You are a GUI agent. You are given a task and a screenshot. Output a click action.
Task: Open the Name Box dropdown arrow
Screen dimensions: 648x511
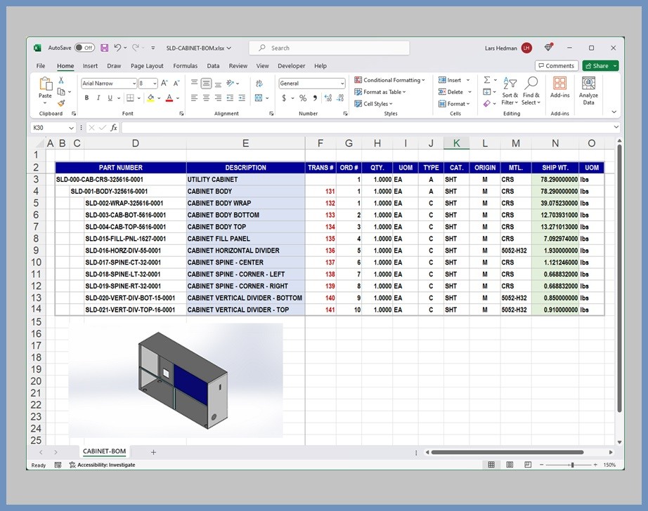71,128
